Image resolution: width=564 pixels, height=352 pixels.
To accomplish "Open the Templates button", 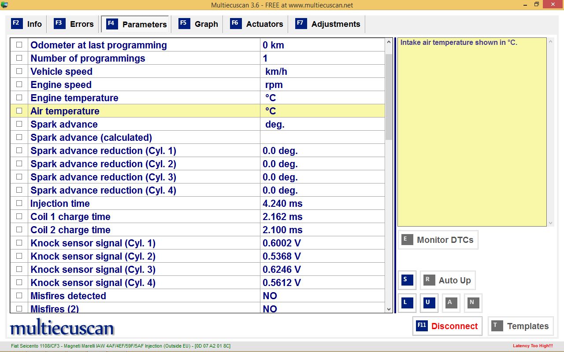I will (x=520, y=326).
